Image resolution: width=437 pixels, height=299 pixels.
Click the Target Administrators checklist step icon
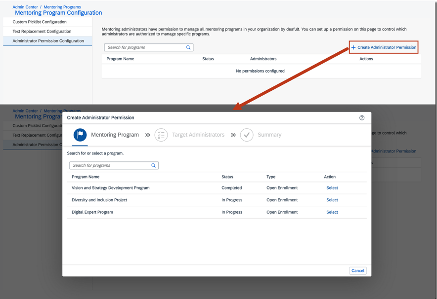coord(161,135)
